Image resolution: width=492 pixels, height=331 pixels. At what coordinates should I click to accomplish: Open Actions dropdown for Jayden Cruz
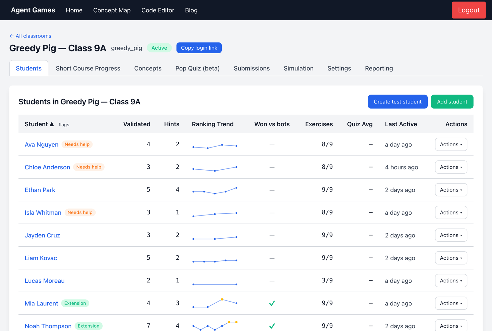(x=451, y=235)
